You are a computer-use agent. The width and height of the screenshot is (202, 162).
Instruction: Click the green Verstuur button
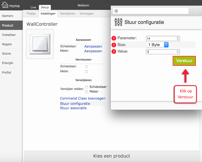(184, 61)
